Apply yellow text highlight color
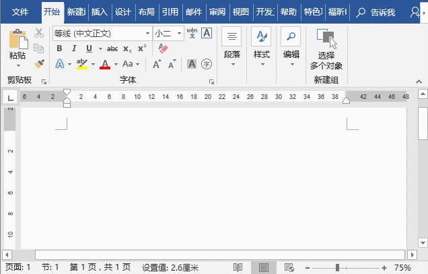428x274 pixels. point(82,64)
